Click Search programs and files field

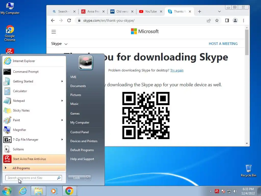click(x=33, y=178)
